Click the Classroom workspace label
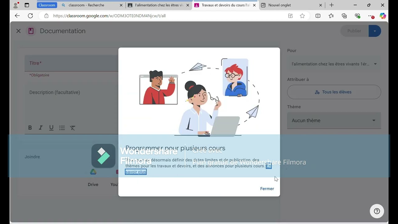398x224 pixels. pos(47,5)
